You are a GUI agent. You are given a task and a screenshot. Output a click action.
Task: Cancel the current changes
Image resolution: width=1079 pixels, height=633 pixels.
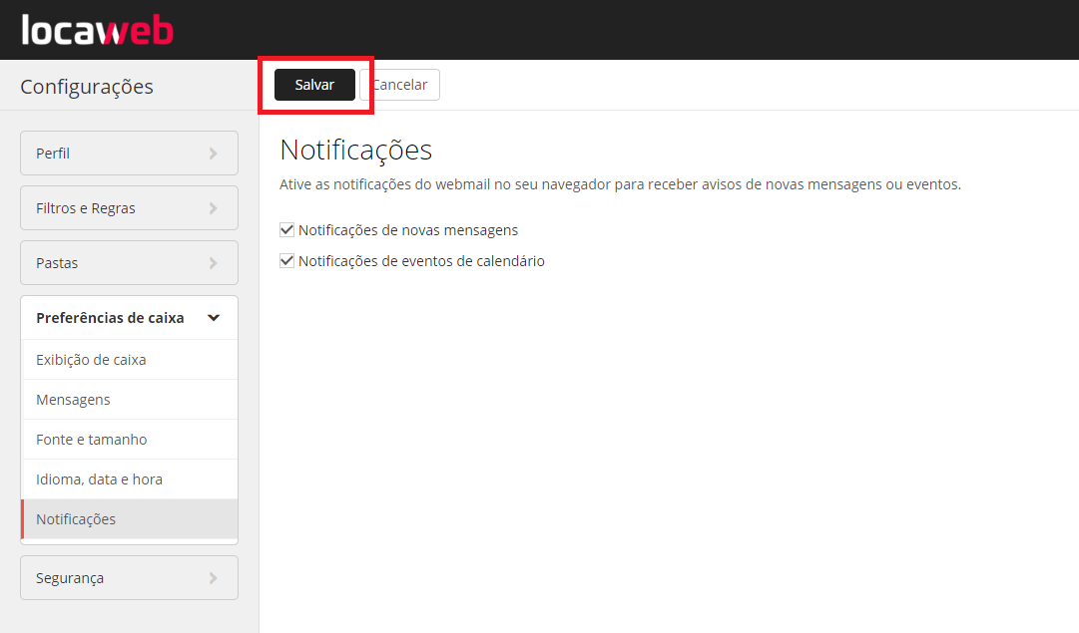[402, 85]
